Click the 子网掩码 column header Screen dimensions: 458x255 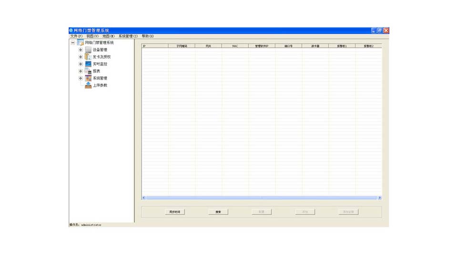tap(182, 46)
